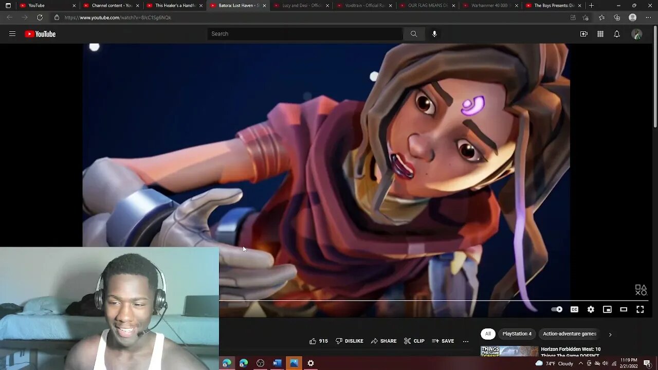Image resolution: width=658 pixels, height=370 pixels.
Task: Click the CLIP button
Action: click(x=414, y=341)
